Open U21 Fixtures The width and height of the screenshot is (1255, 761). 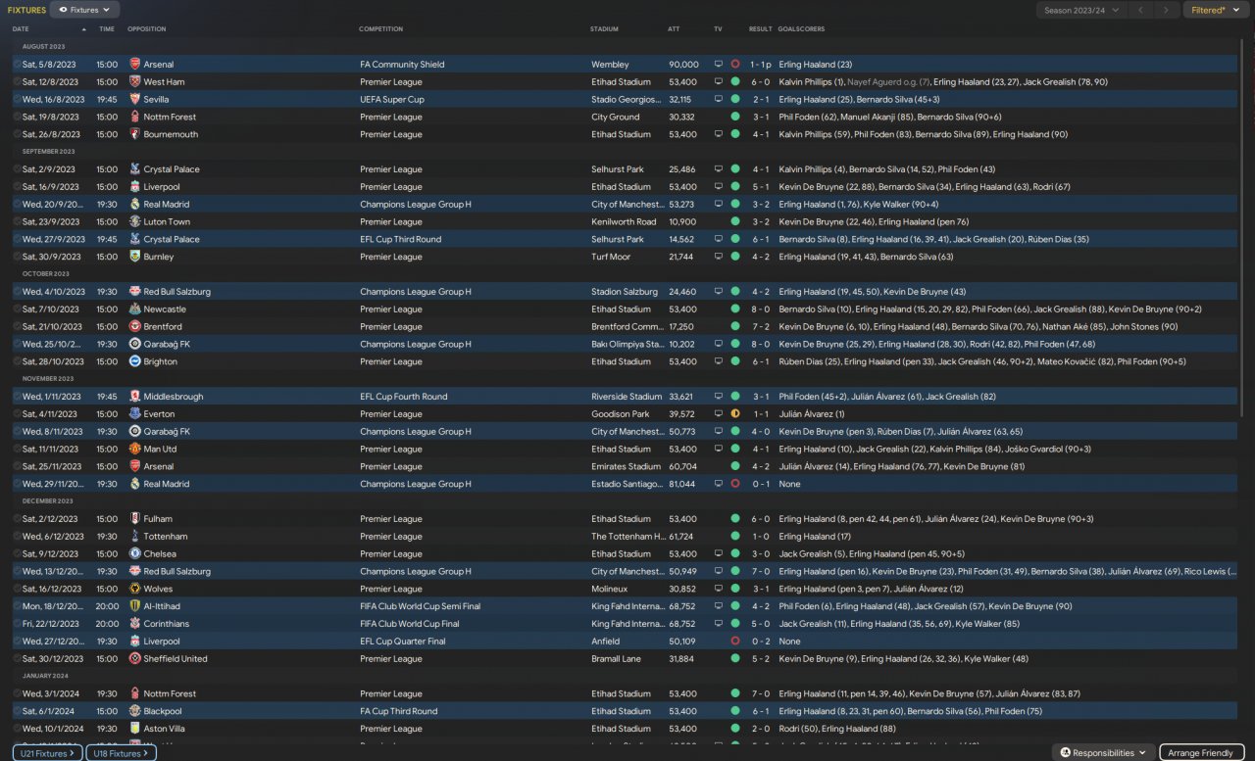(x=47, y=753)
